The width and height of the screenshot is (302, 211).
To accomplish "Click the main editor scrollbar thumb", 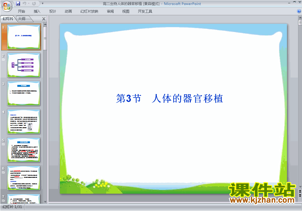I will pyautogui.click(x=300, y=22).
